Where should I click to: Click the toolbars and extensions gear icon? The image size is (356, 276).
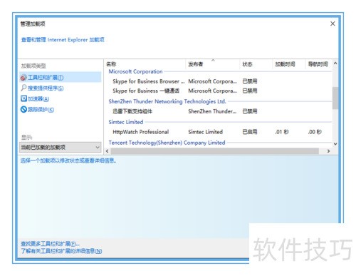23,78
